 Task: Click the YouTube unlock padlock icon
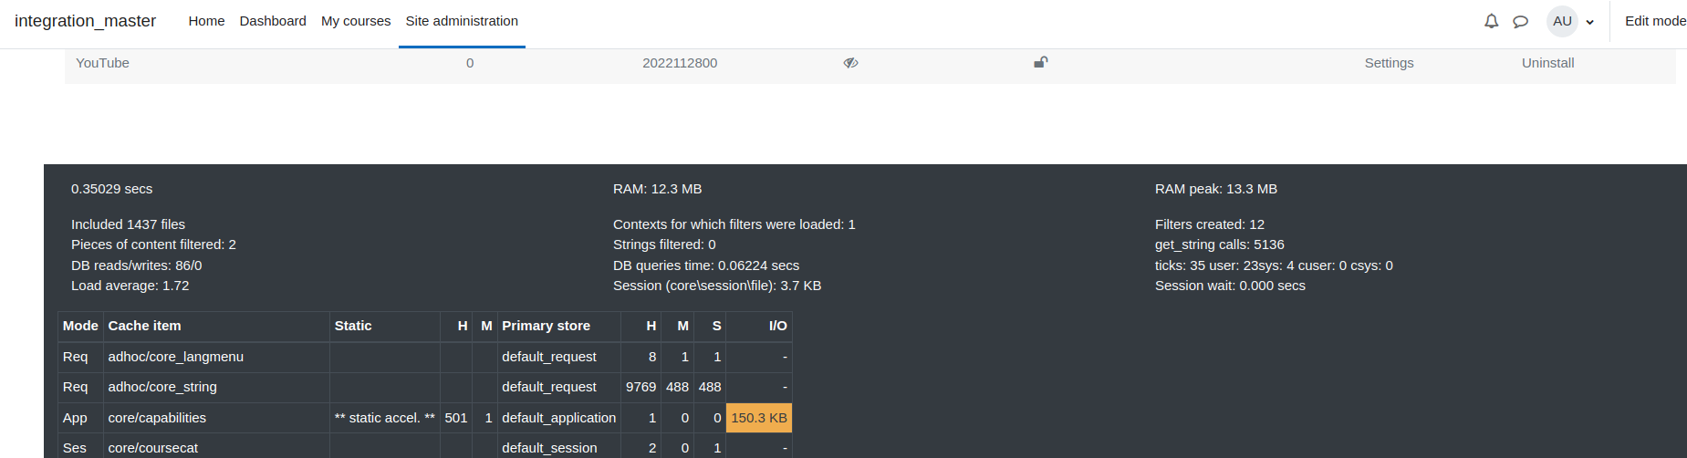click(x=1040, y=62)
